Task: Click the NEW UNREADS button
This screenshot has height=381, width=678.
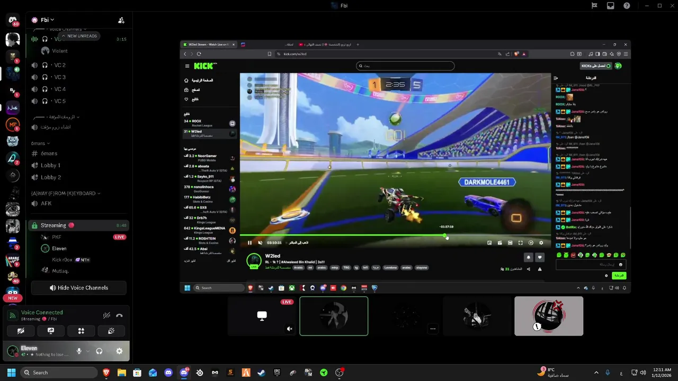Action: click(x=79, y=36)
